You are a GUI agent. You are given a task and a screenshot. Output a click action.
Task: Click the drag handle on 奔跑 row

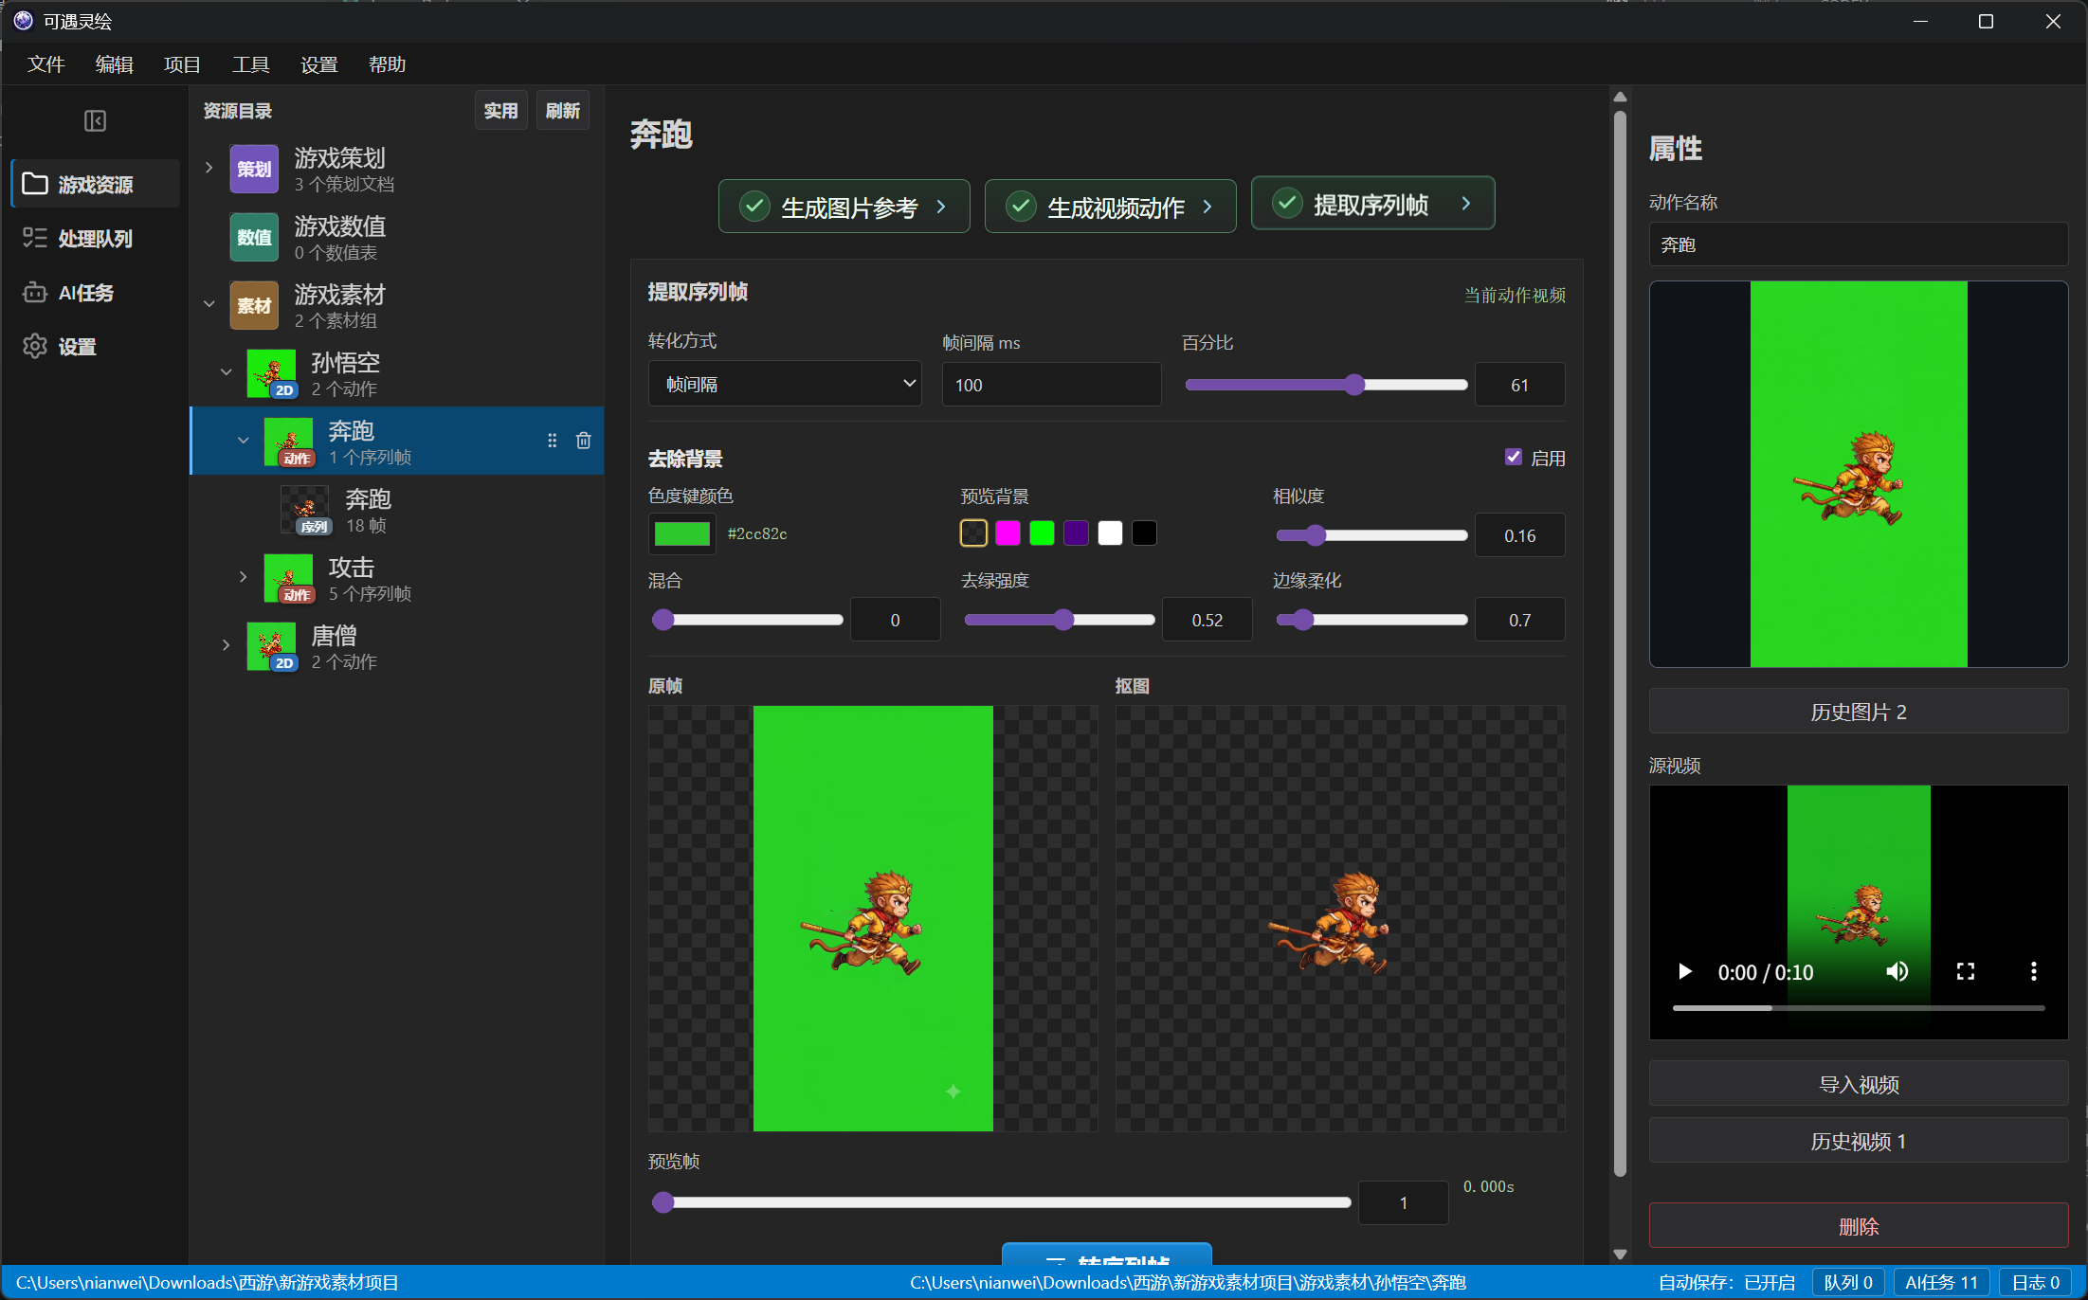552,441
